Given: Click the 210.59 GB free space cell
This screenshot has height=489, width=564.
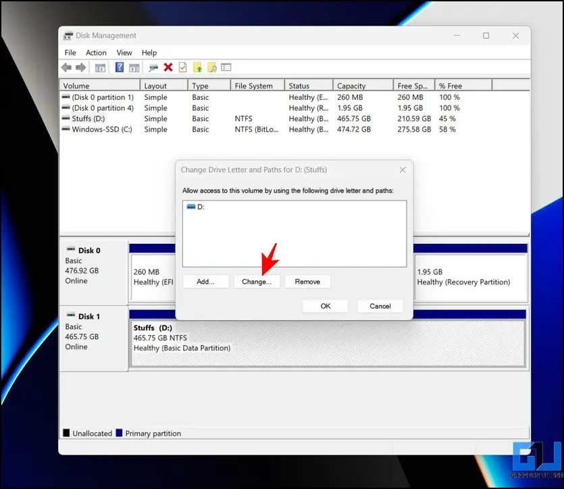Looking at the screenshot, I should tap(414, 119).
